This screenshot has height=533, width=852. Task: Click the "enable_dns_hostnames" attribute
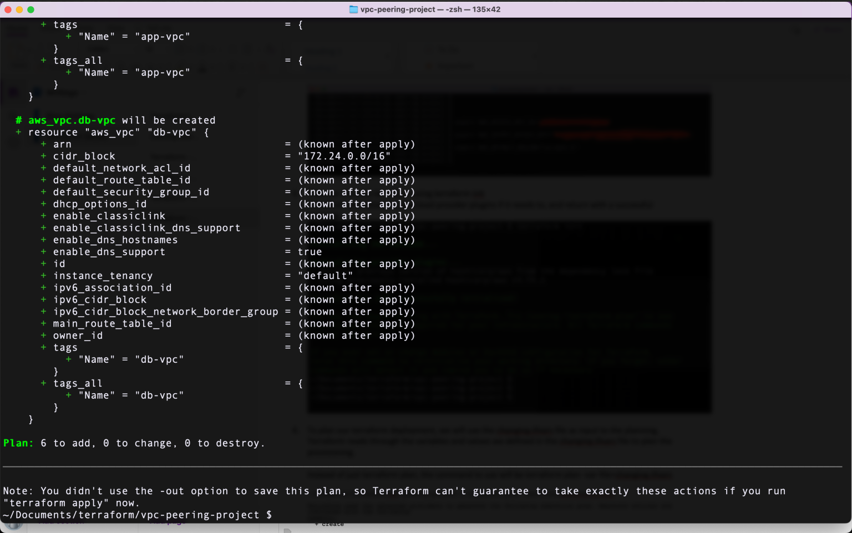(115, 240)
